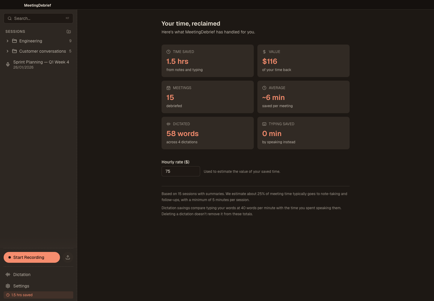Open the Dictation page

coord(38,275)
